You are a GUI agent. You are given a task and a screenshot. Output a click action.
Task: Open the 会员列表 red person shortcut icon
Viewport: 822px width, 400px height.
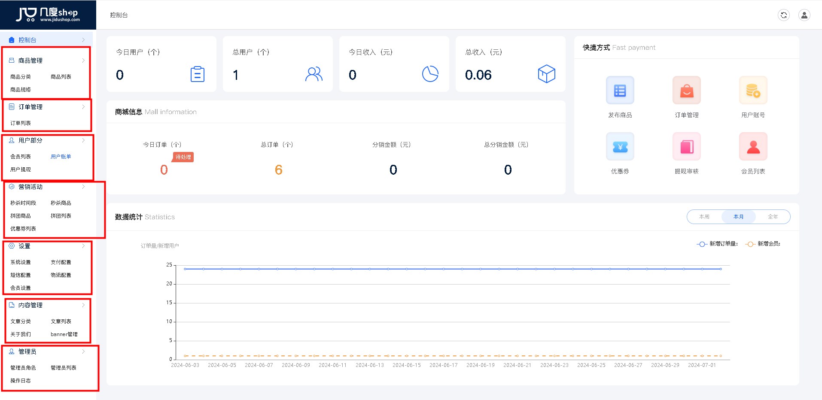point(753,146)
